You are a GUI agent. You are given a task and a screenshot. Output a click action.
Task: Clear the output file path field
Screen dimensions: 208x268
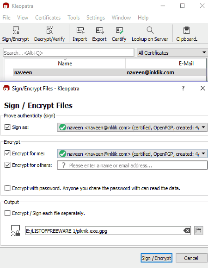pyautogui.click(x=187, y=231)
